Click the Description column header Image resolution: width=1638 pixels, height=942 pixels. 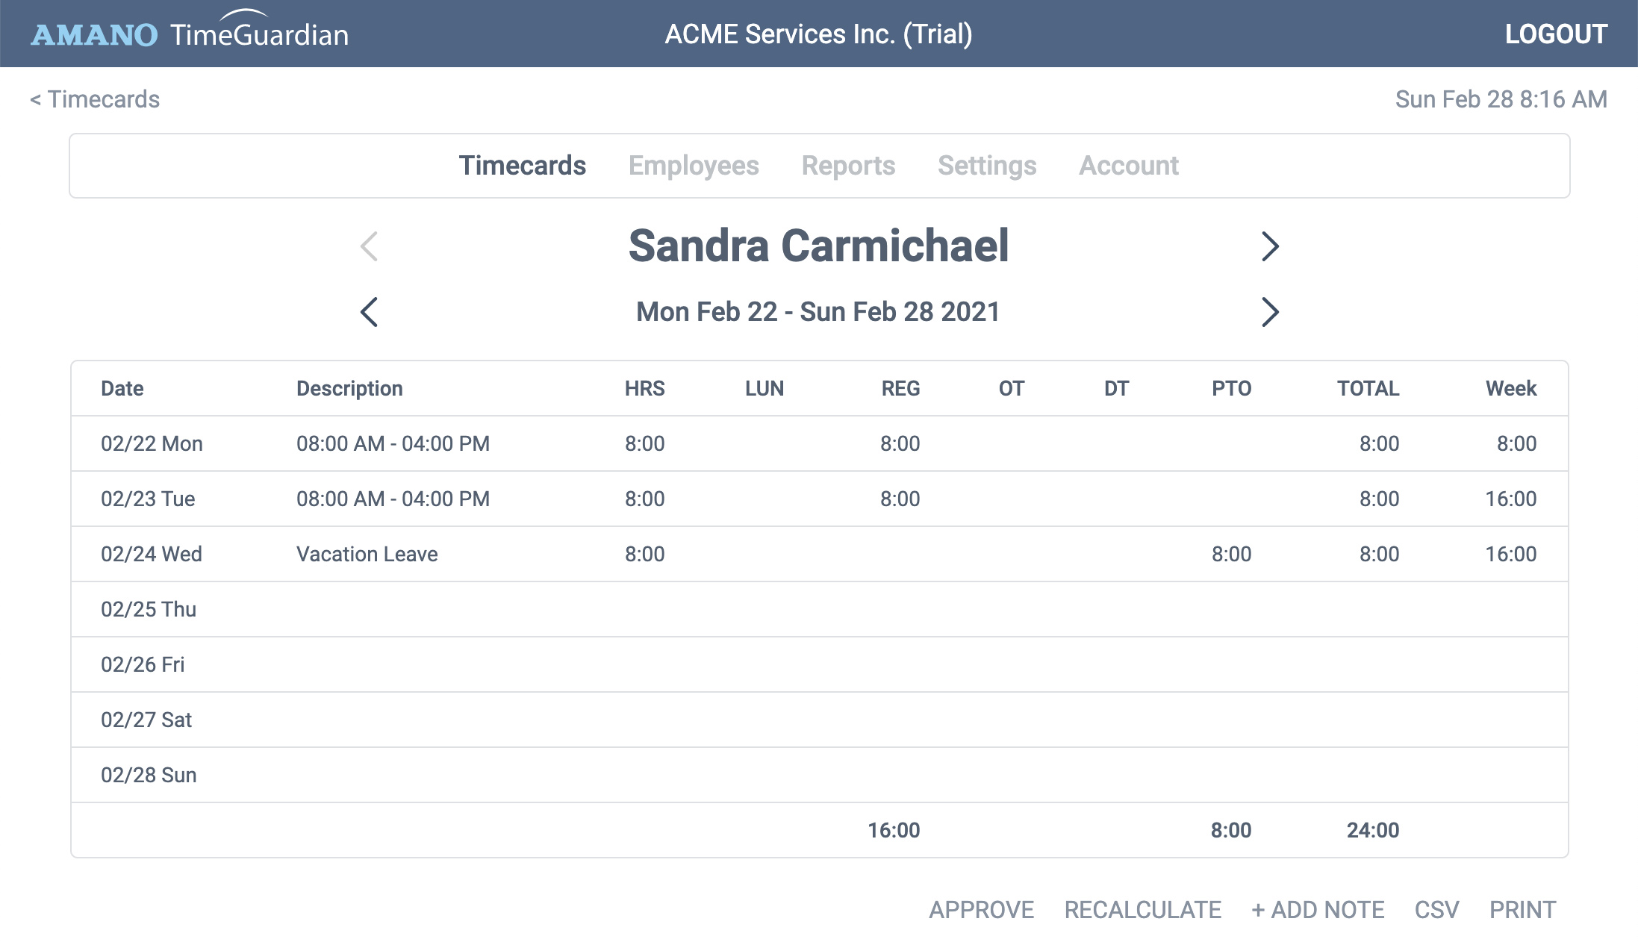349,388
